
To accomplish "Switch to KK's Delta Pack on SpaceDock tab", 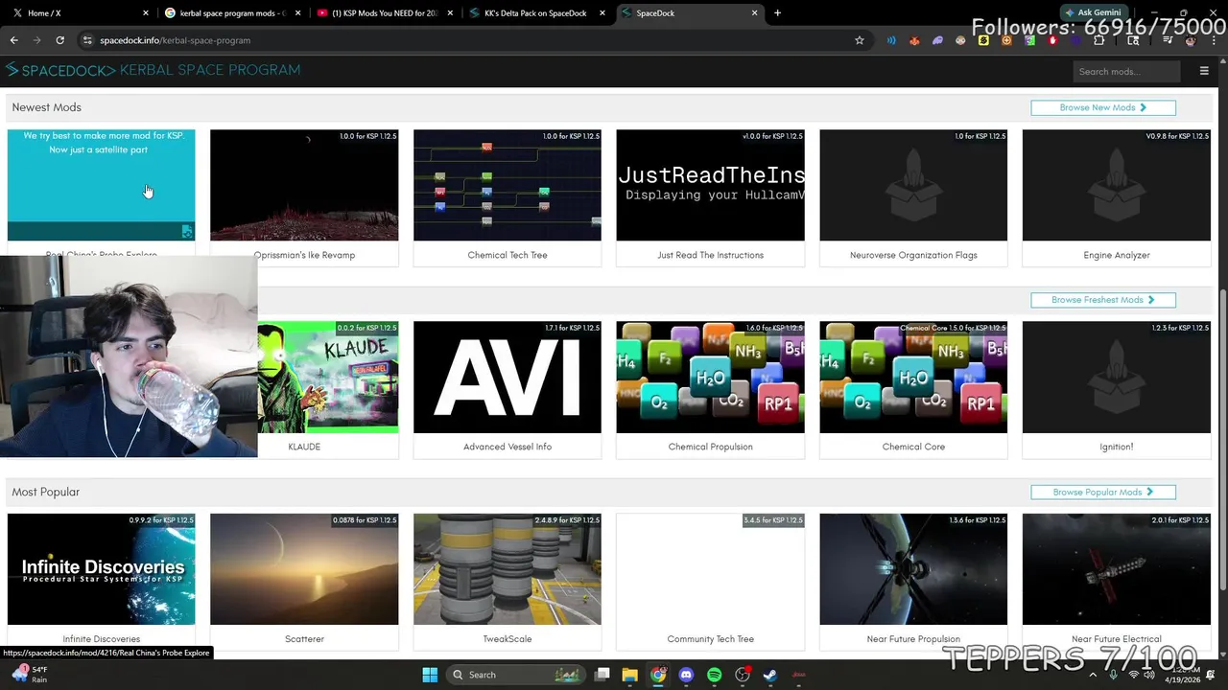I will 538,12.
